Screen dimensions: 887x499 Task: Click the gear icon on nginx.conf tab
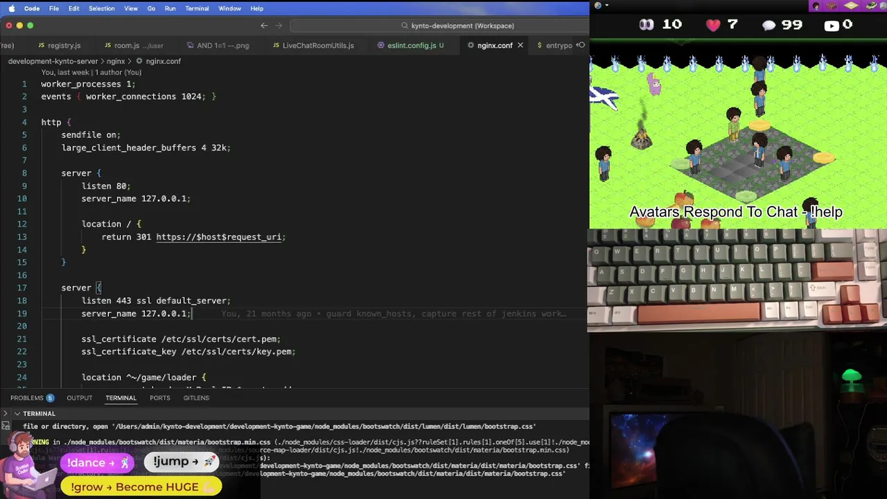tap(471, 46)
